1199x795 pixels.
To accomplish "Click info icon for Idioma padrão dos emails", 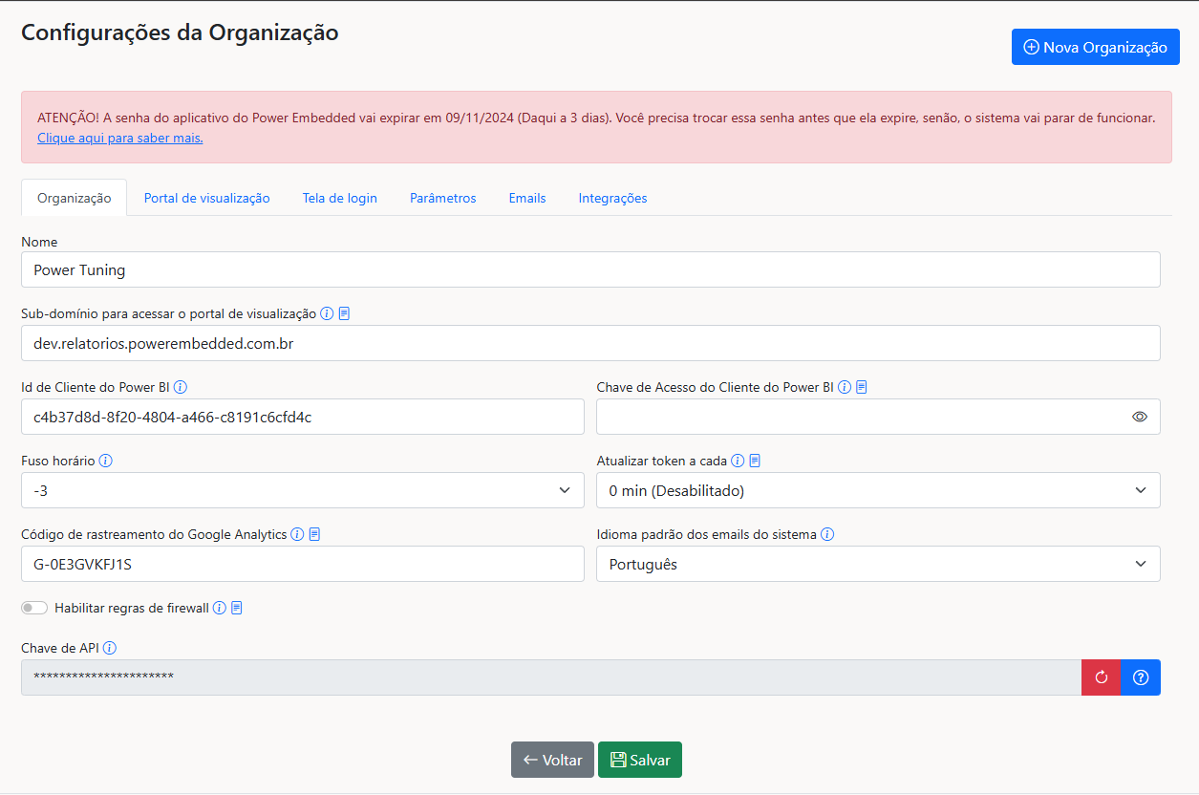I will pos(827,534).
